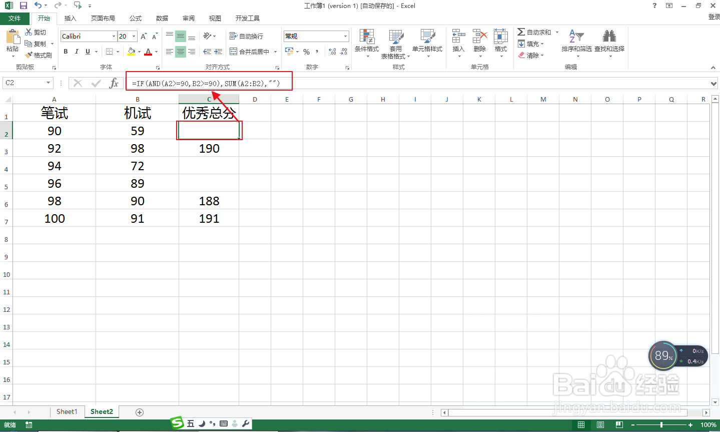
Task: Expand the Name Box C2 dropdown
Action: pos(49,83)
